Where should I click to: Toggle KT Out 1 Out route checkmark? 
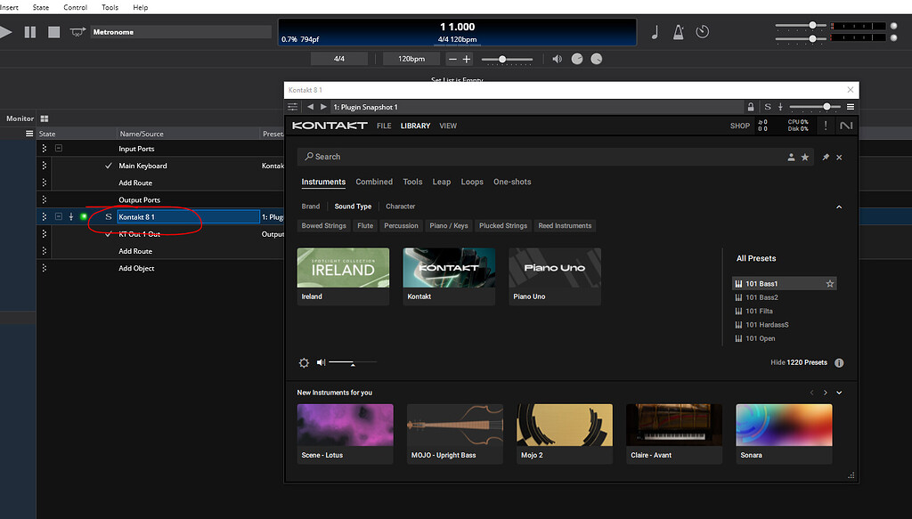click(108, 233)
